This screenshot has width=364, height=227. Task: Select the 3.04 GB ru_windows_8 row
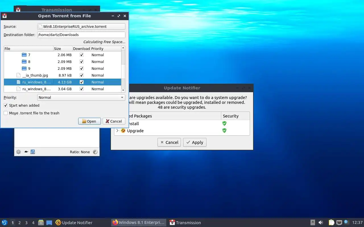(63, 89)
